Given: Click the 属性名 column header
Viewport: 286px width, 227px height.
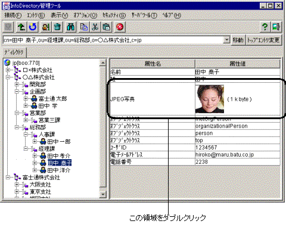Looking at the screenshot, I should [x=153, y=64].
